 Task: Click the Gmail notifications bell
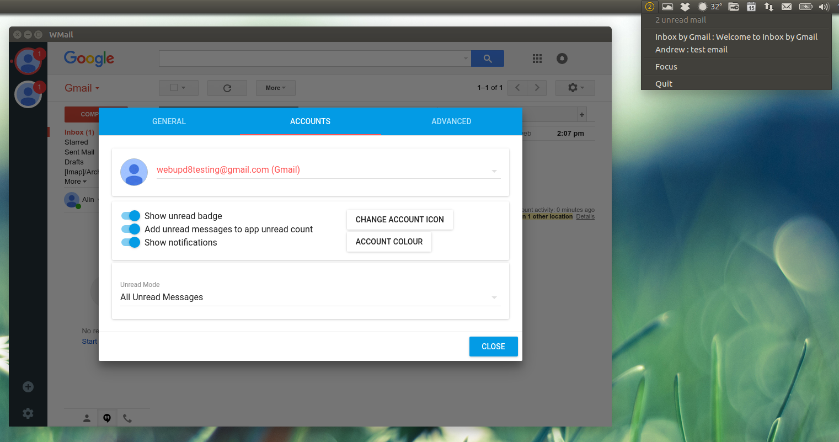(562, 58)
